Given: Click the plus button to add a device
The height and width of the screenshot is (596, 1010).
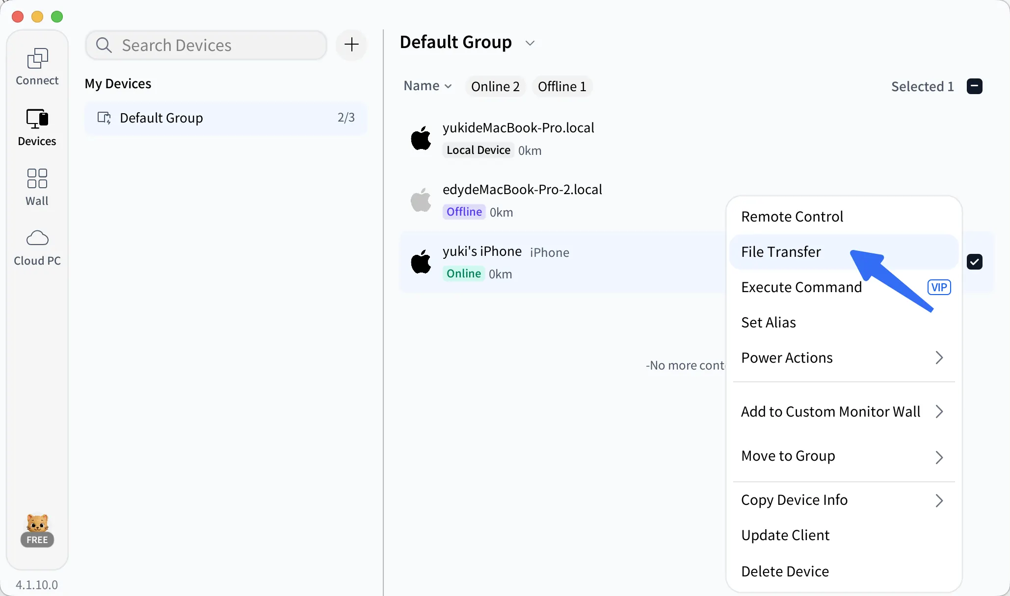Looking at the screenshot, I should pyautogui.click(x=351, y=45).
